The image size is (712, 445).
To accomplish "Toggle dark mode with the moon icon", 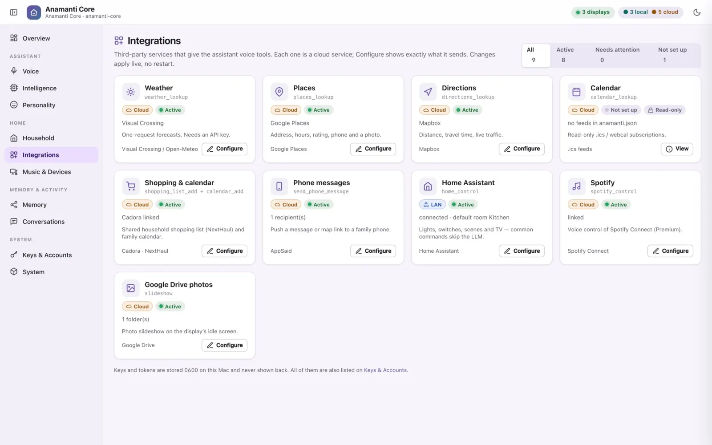I will (697, 12).
